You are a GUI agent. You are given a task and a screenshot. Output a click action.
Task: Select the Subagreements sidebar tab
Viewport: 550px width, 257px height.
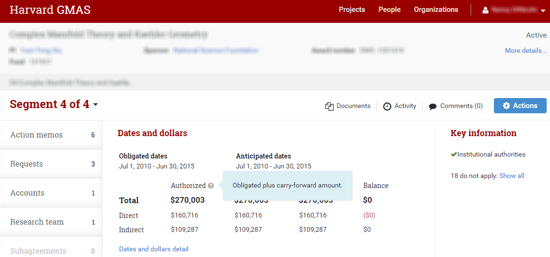(x=51, y=247)
